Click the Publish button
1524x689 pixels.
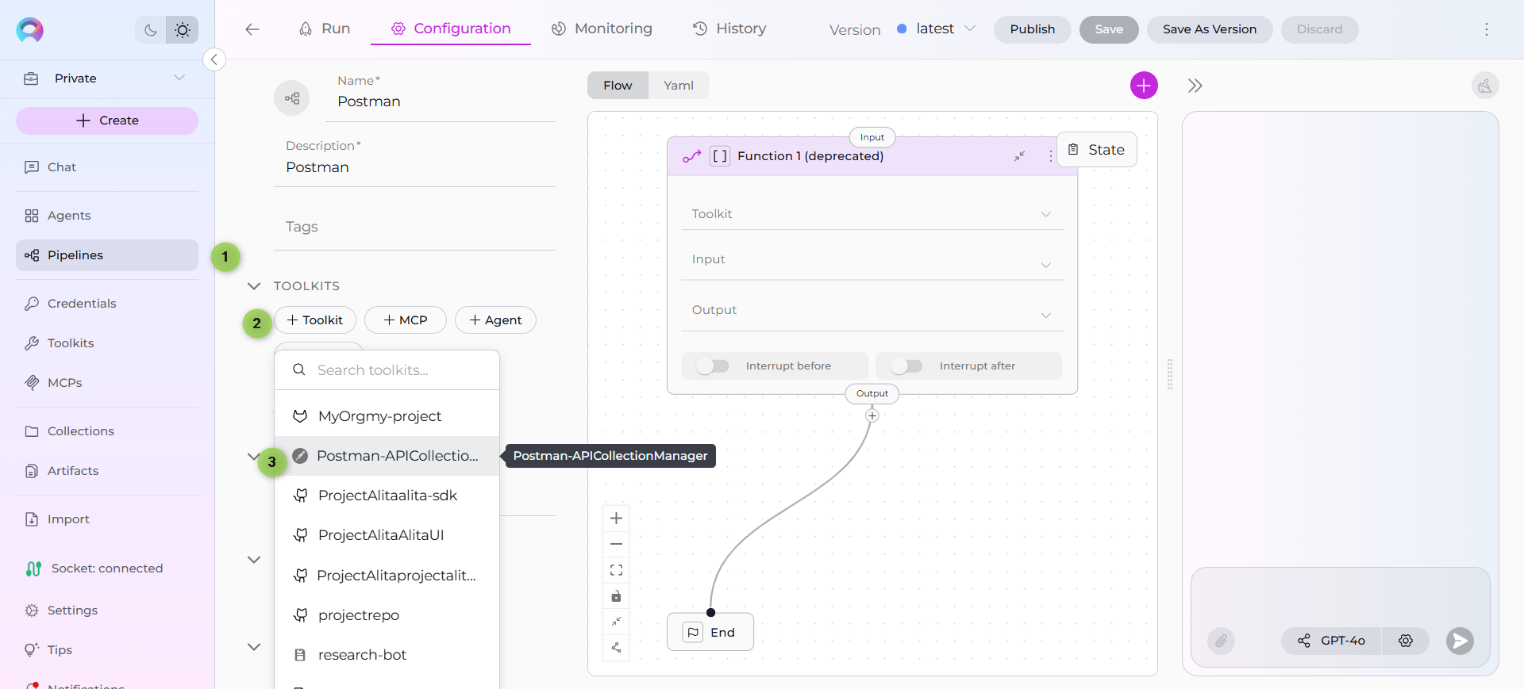coord(1032,29)
